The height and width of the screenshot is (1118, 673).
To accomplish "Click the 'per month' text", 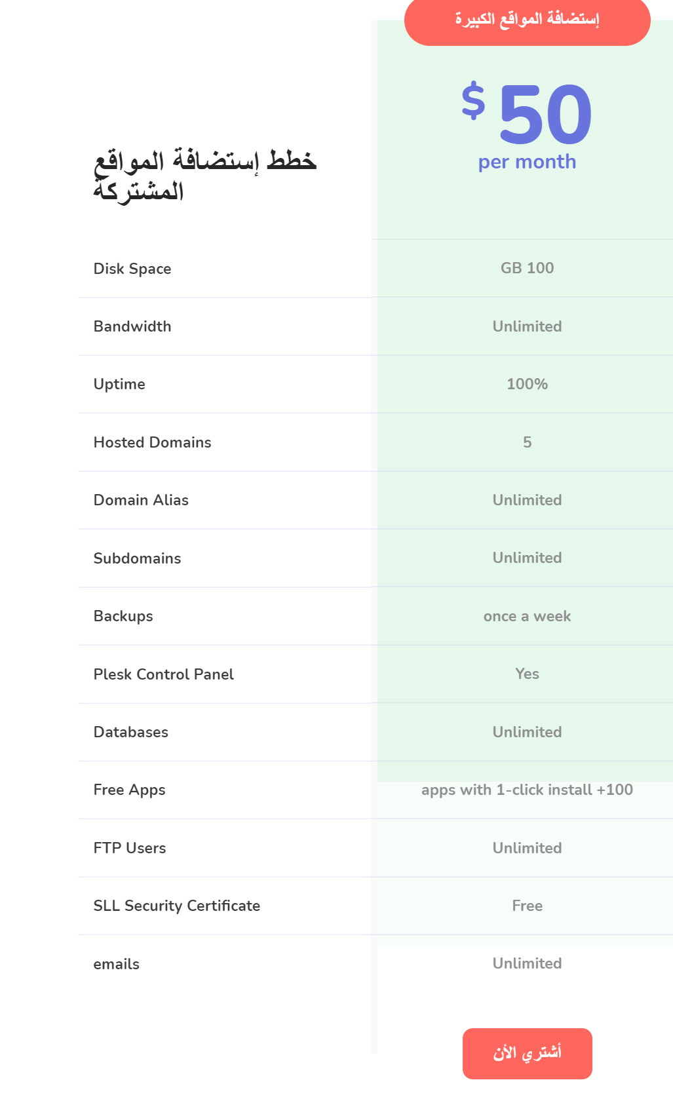I will (527, 162).
